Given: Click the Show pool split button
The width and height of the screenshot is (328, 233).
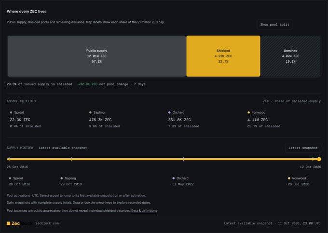Looking at the screenshot, I should pos(274,25).
